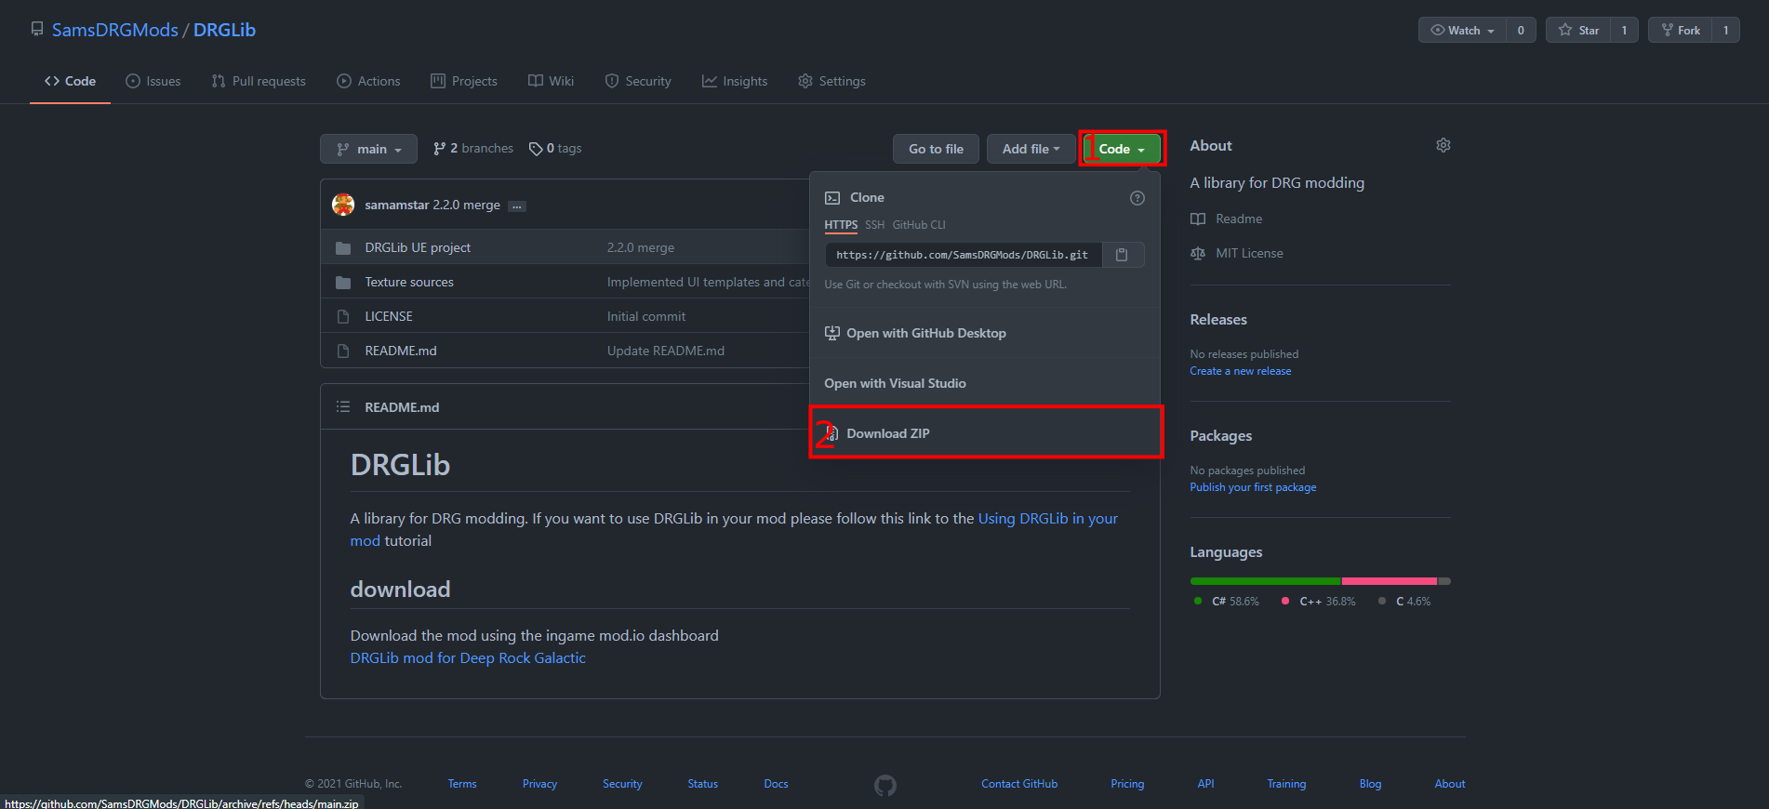1769x809 pixels.
Task: Open the watchers count 0
Action: coord(1521,30)
